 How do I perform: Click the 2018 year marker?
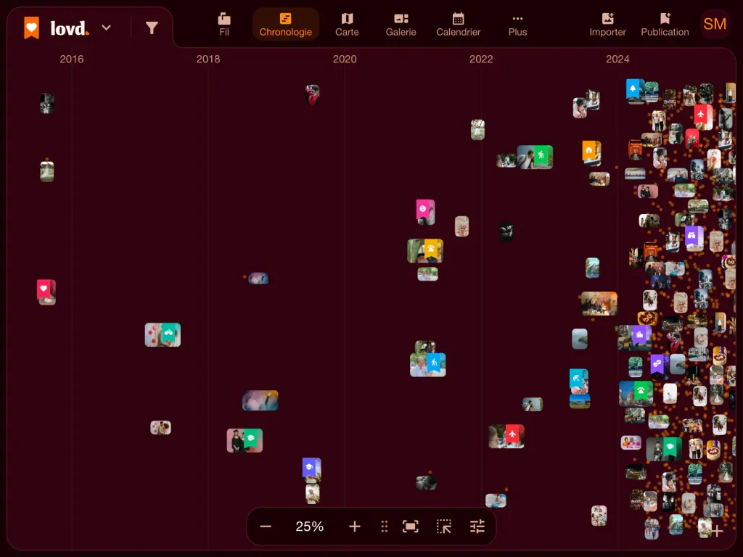tap(208, 59)
